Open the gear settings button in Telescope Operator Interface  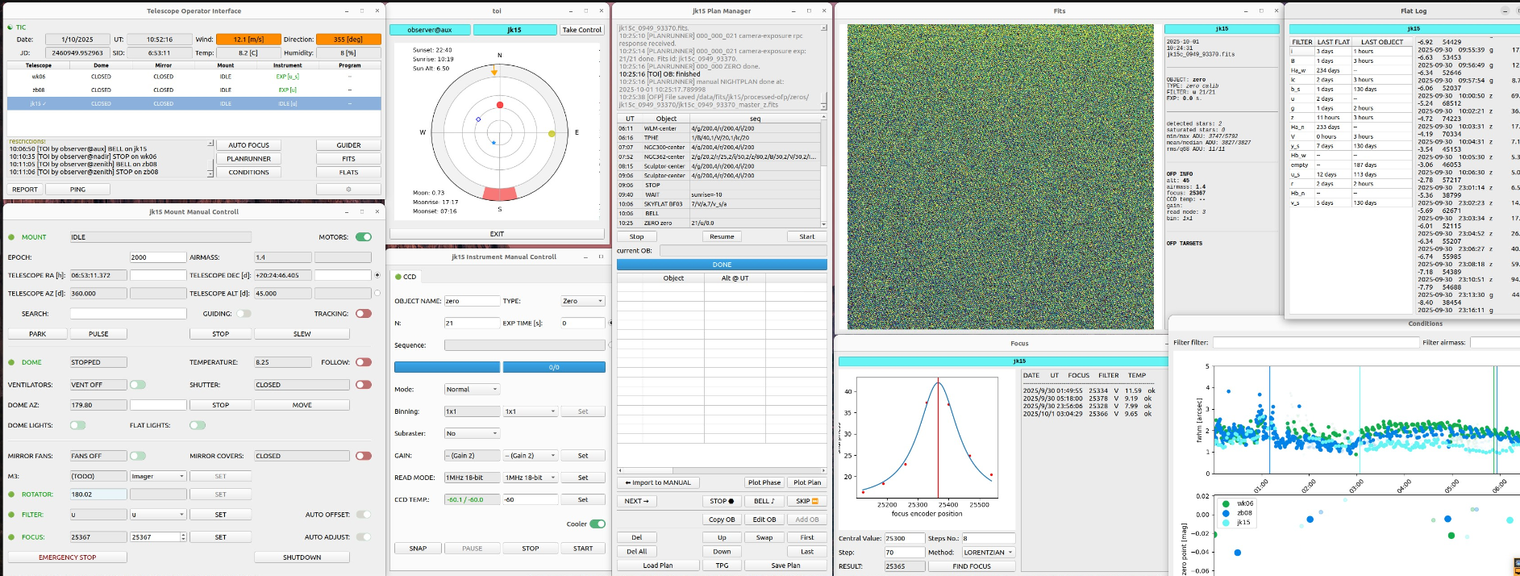348,190
